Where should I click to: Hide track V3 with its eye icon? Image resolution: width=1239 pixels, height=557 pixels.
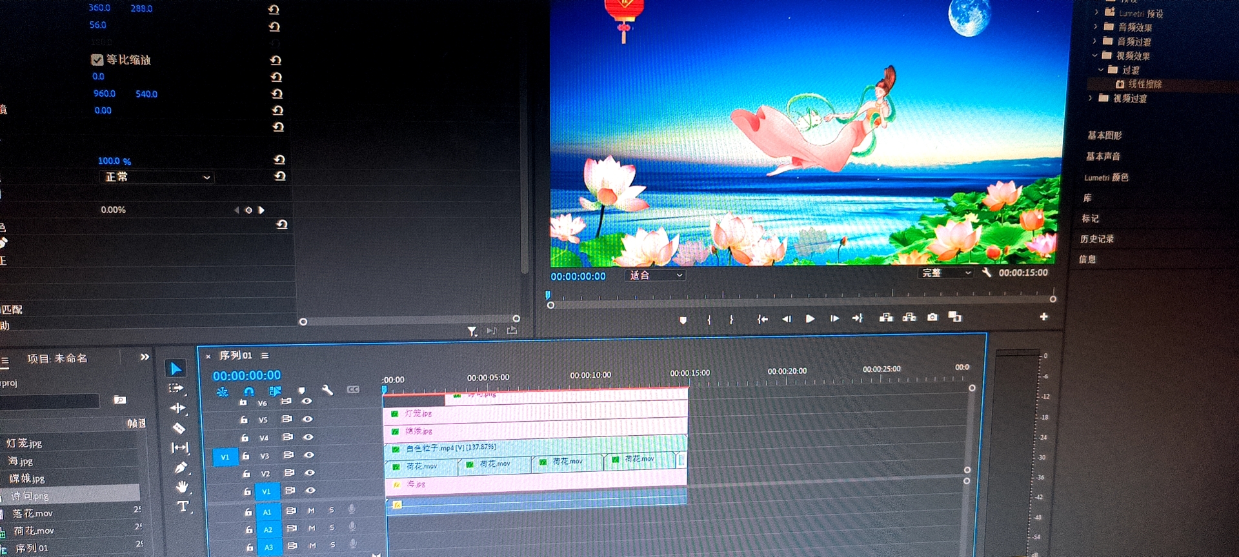[309, 455]
